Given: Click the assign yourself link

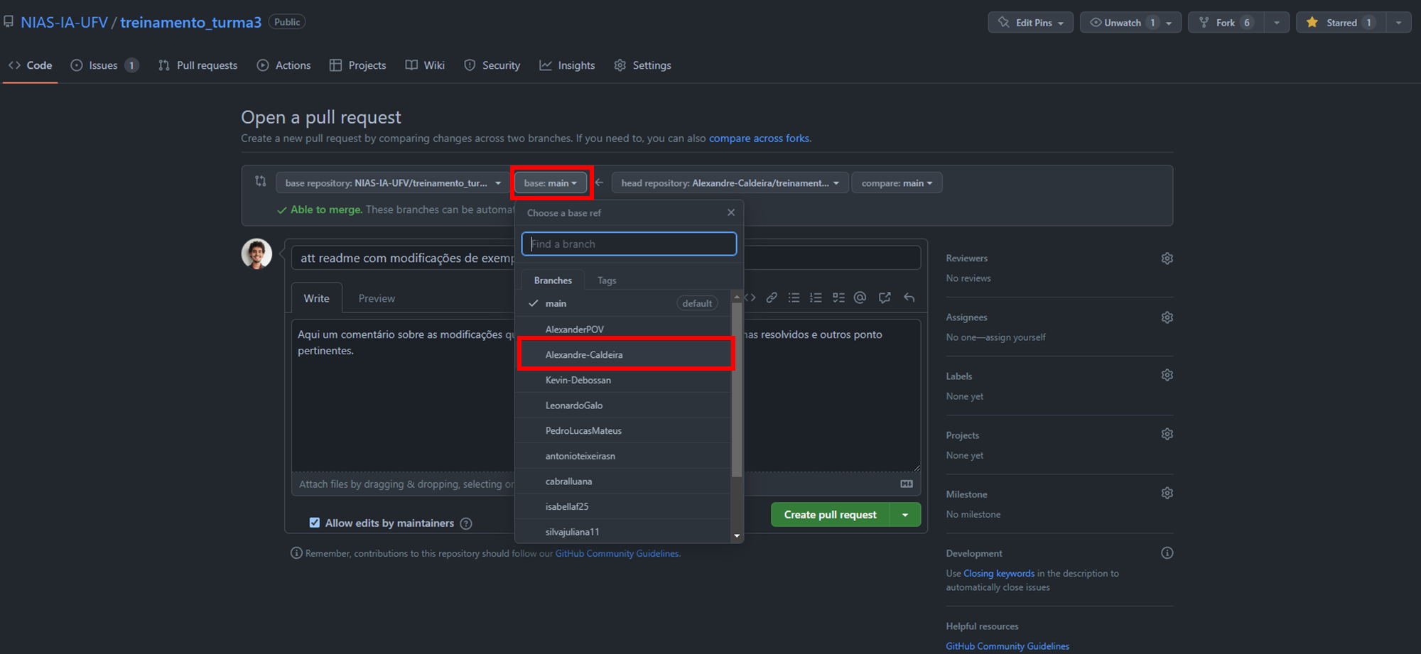Looking at the screenshot, I should (x=1017, y=337).
